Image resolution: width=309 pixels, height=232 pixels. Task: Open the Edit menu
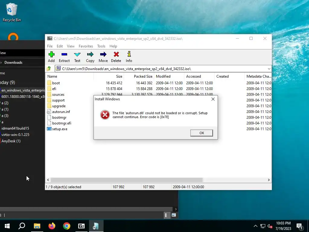60,46
